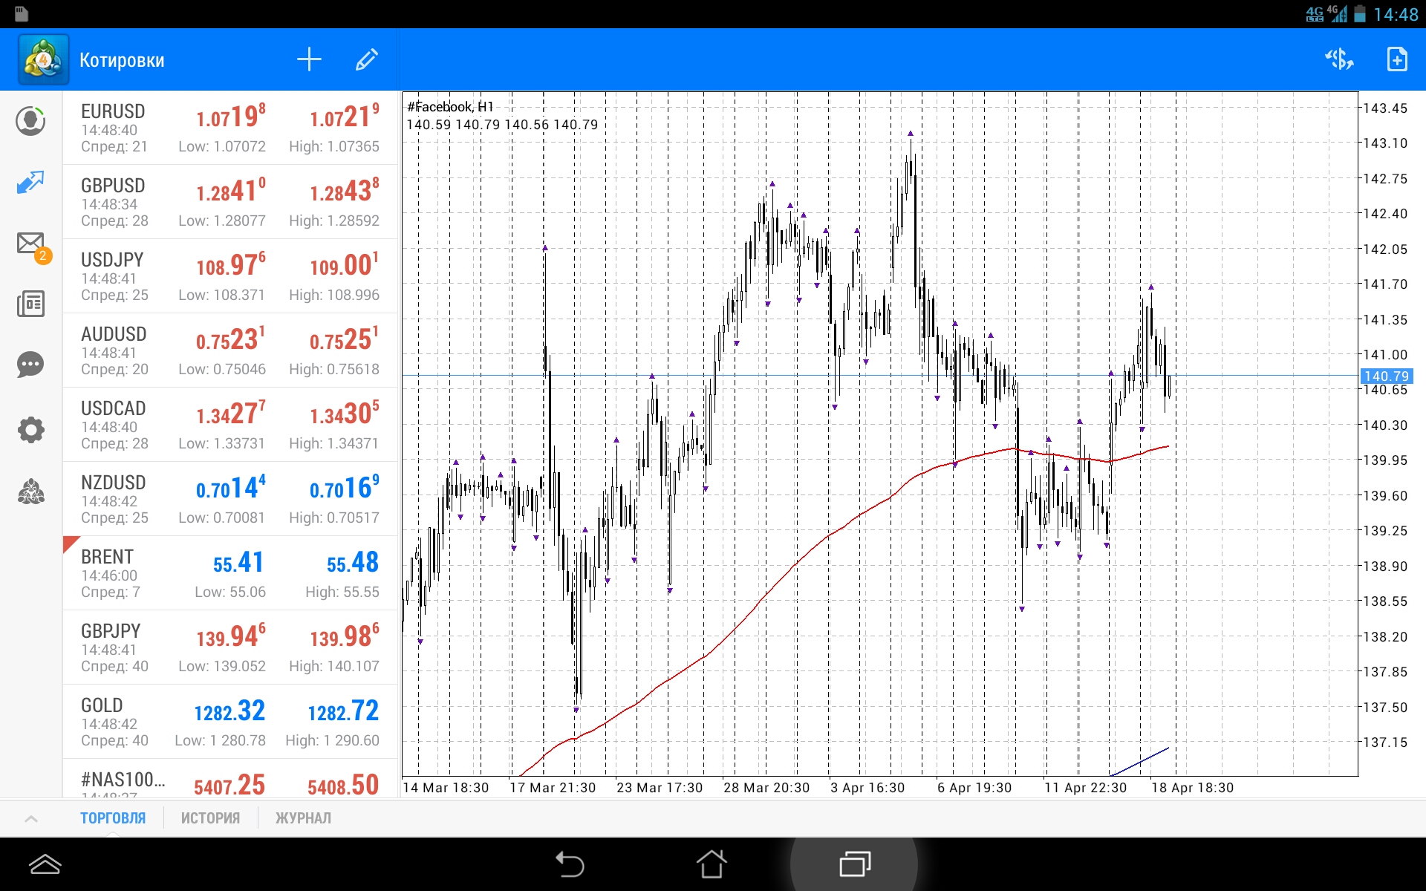This screenshot has height=891, width=1426.
Task: Open the Accounts sidebar icon
Action: pyautogui.click(x=30, y=120)
